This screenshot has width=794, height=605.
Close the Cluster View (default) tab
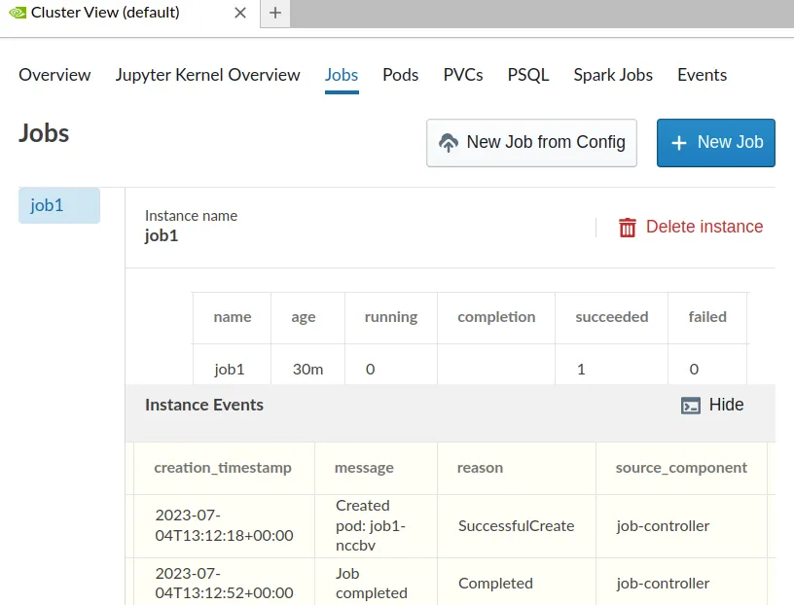pyautogui.click(x=240, y=13)
